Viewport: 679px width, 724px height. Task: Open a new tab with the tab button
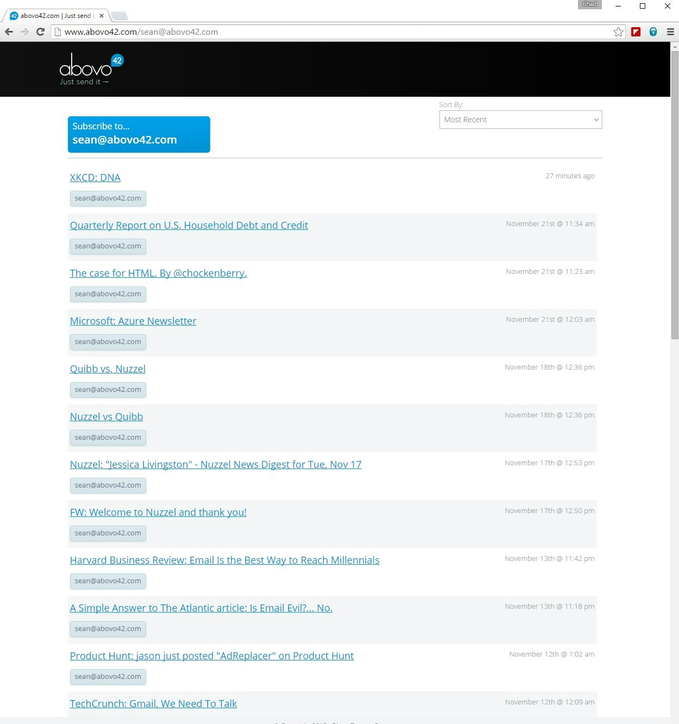(120, 16)
